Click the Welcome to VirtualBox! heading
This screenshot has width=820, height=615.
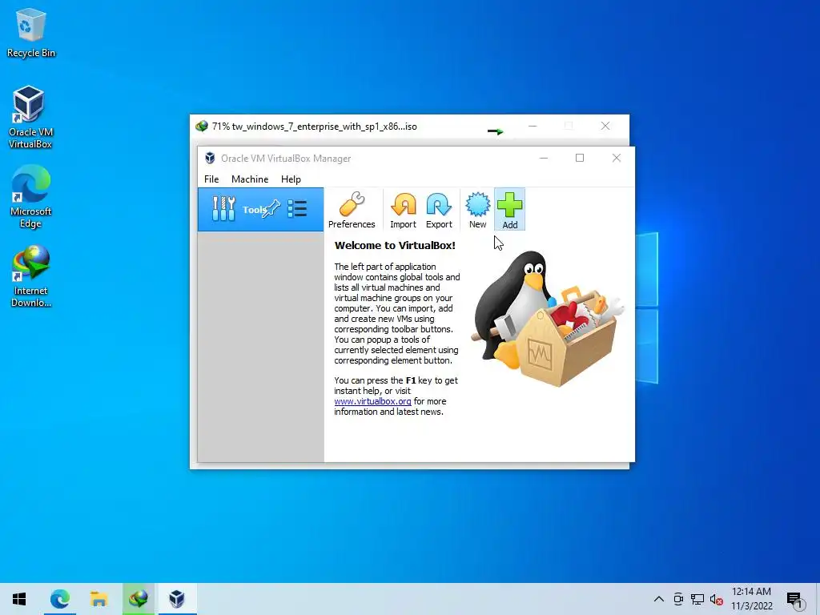[395, 245]
